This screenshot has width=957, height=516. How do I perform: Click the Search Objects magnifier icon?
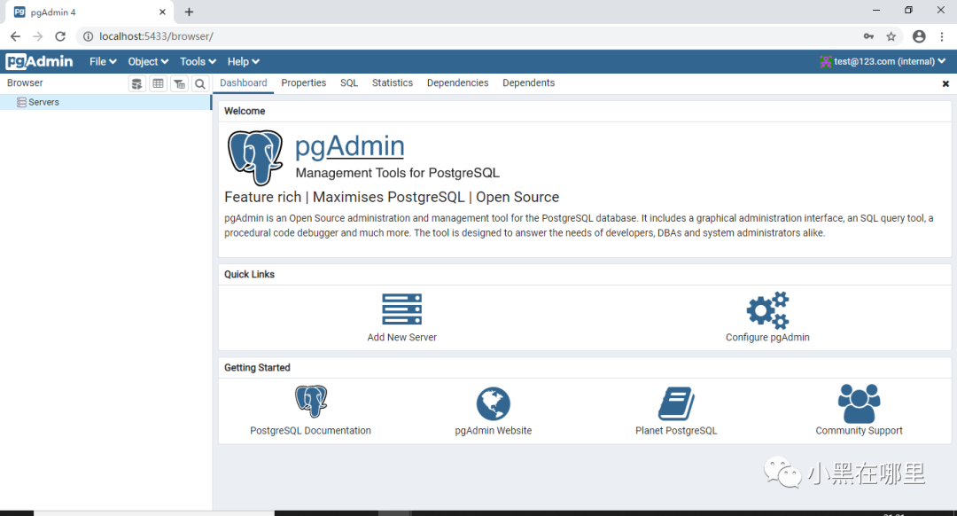(x=200, y=83)
